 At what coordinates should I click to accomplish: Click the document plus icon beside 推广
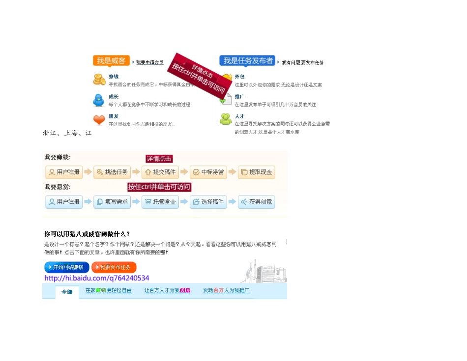[226, 99]
